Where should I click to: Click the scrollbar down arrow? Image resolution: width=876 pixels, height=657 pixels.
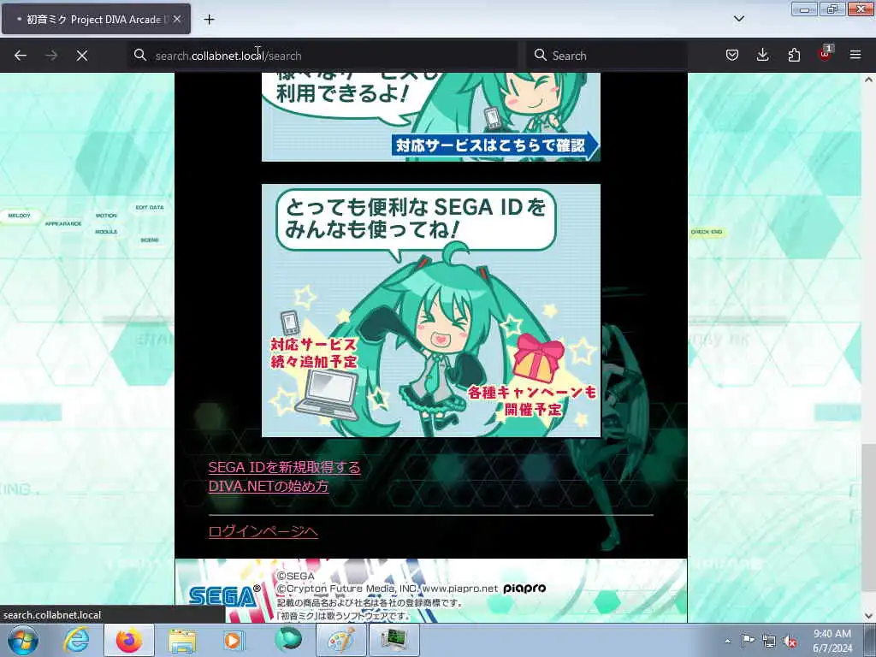coord(868,616)
